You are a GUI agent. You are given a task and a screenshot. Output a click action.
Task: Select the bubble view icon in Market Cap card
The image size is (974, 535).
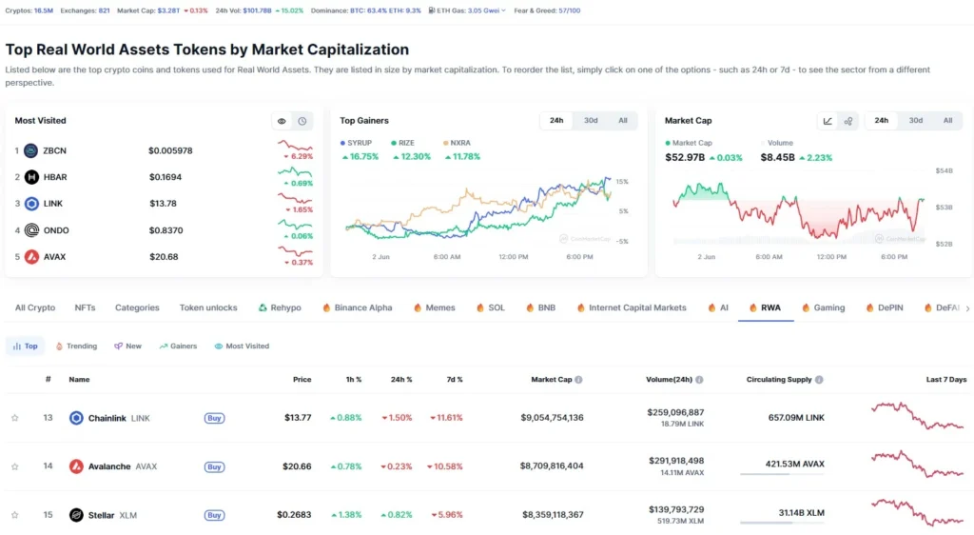coord(847,121)
